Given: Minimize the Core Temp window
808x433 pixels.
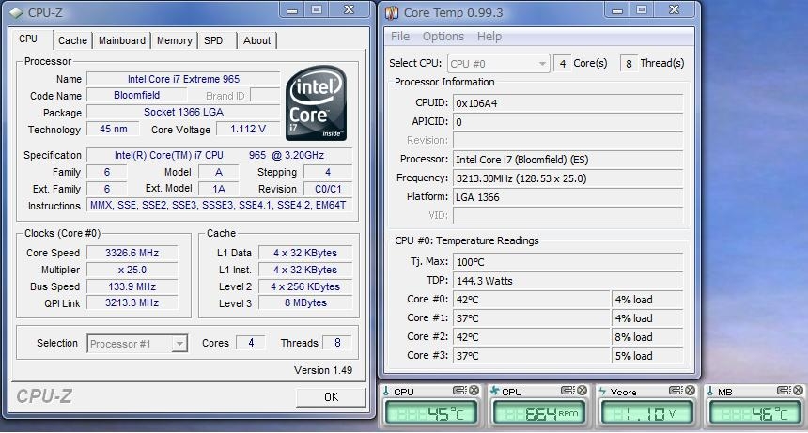Looking at the screenshot, I should (617, 9).
